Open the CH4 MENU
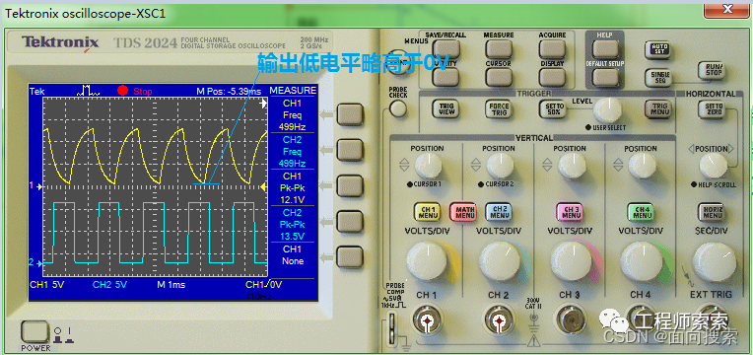 coord(642,212)
